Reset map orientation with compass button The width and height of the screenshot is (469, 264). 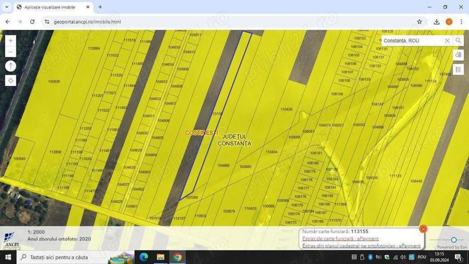10,66
